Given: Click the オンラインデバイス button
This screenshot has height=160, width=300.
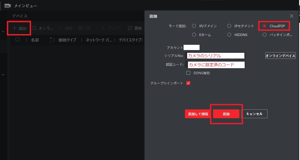Looking at the screenshot, I should click(x=280, y=55).
